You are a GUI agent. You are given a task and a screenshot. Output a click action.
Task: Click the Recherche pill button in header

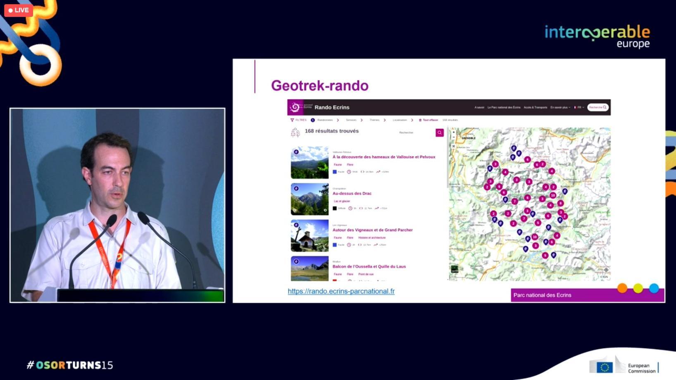click(x=598, y=107)
